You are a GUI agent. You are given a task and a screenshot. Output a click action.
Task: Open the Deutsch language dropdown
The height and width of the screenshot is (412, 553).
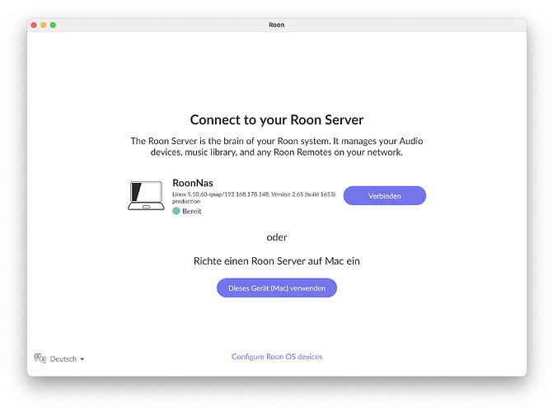pos(67,358)
